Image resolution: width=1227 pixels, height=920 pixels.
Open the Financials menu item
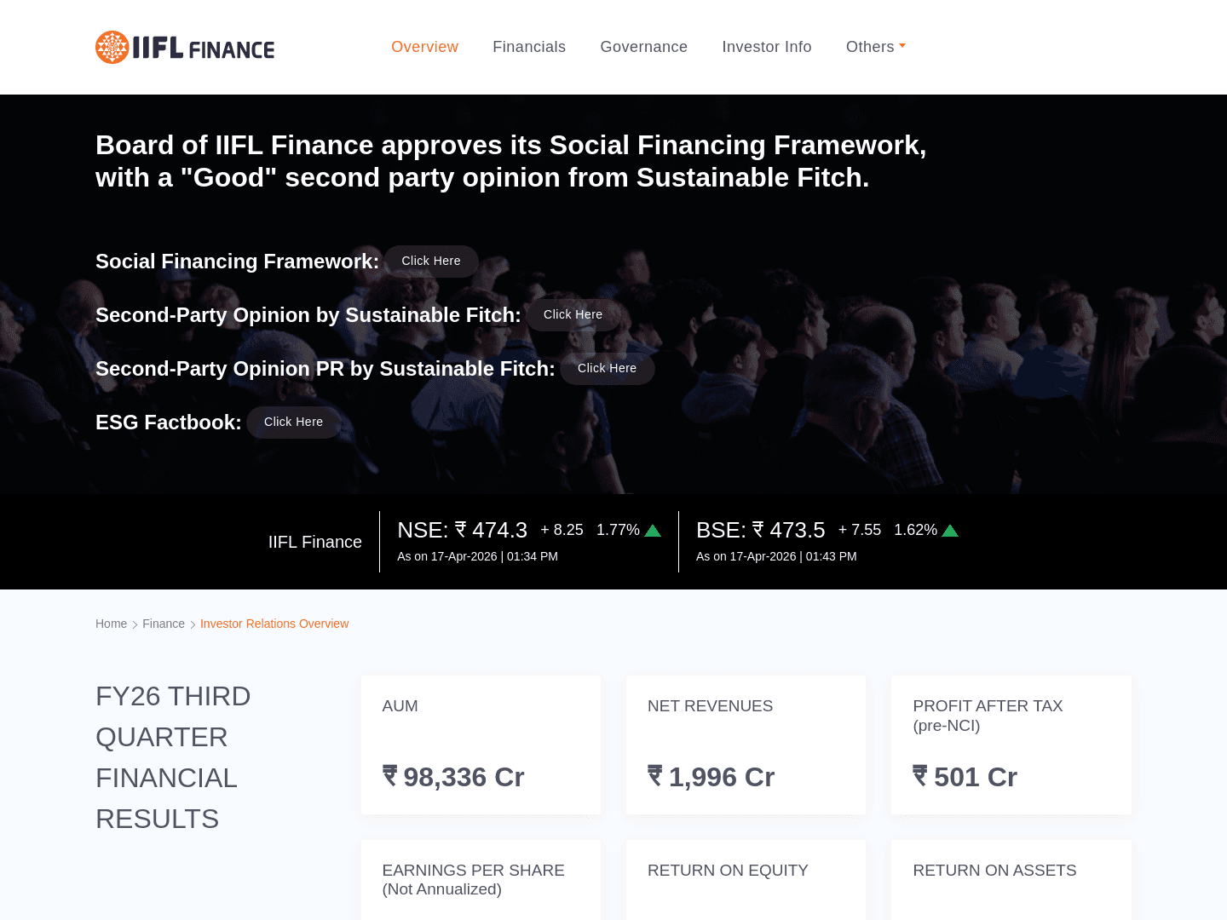(529, 47)
